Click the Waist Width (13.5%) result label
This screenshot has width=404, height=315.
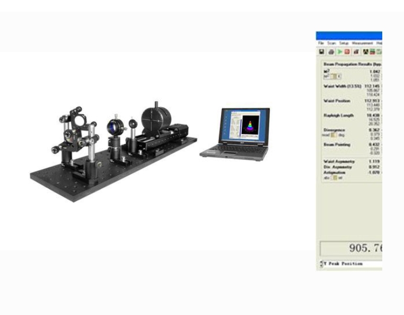pos(342,86)
